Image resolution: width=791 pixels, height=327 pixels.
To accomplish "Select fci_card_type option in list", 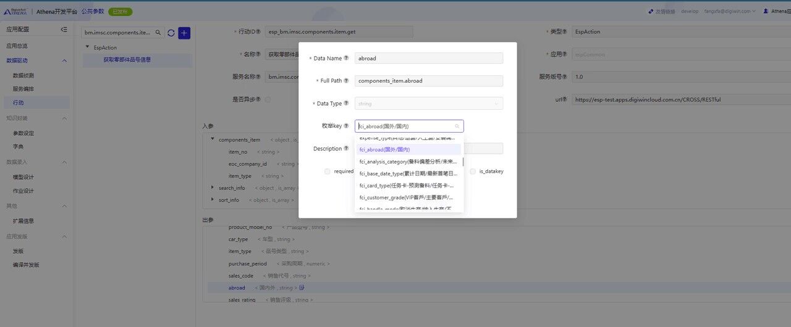I will (x=408, y=185).
